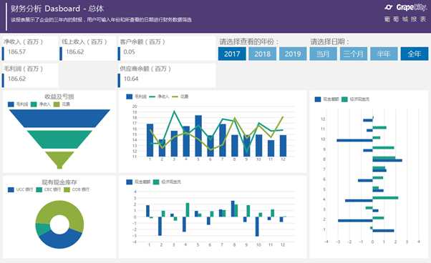The width and height of the screenshot is (431, 263).
Task: Select year 2019 filter button
Action: [x=293, y=54]
